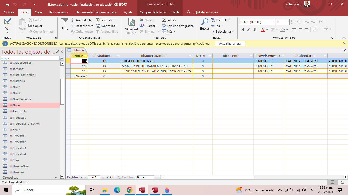This screenshot has width=348, height=195.
Task: Click the Actualizar ahora button
Action: (x=230, y=44)
